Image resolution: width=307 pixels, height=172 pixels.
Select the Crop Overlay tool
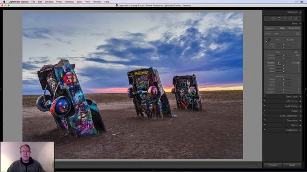(267, 18)
